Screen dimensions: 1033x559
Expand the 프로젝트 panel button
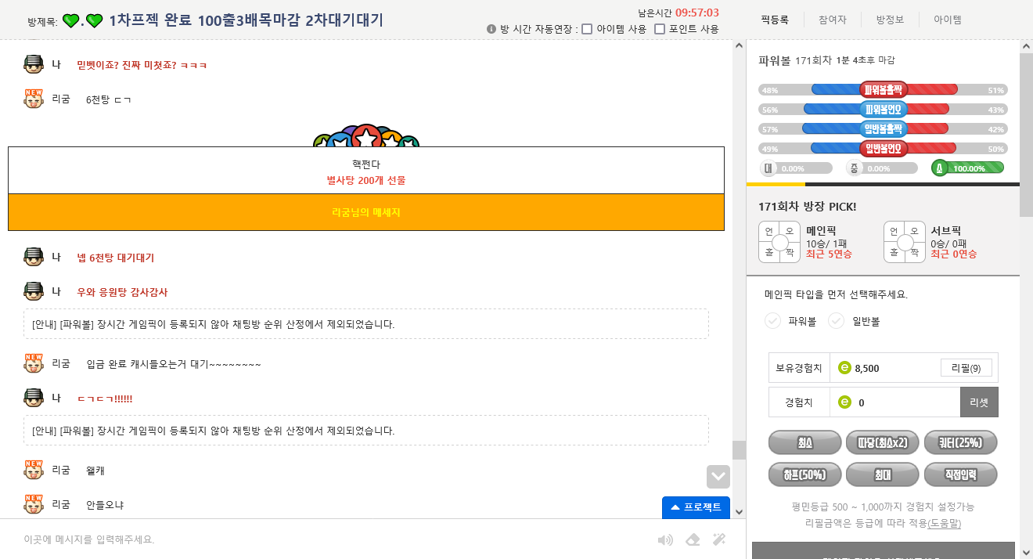[x=696, y=507]
